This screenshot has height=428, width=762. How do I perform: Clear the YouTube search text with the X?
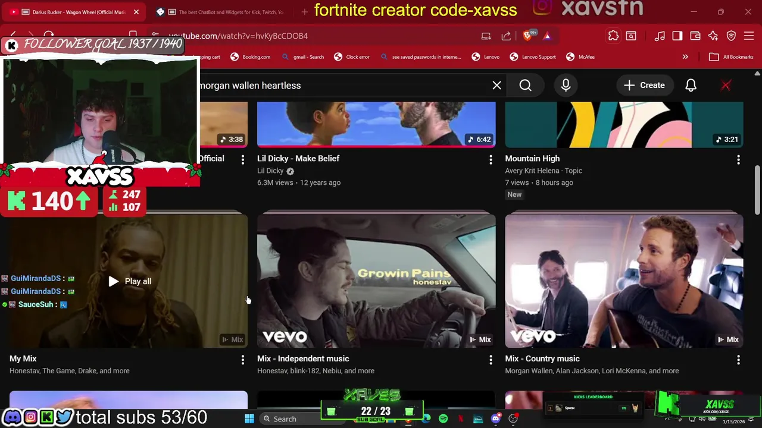click(496, 86)
